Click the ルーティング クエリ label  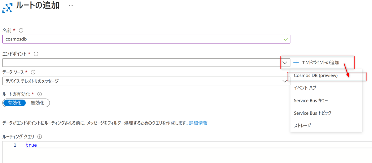[x=18, y=136]
